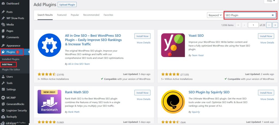This screenshot has height=125, width=279.
Task: Open author link All in One SEO Team
Action: click(x=79, y=64)
